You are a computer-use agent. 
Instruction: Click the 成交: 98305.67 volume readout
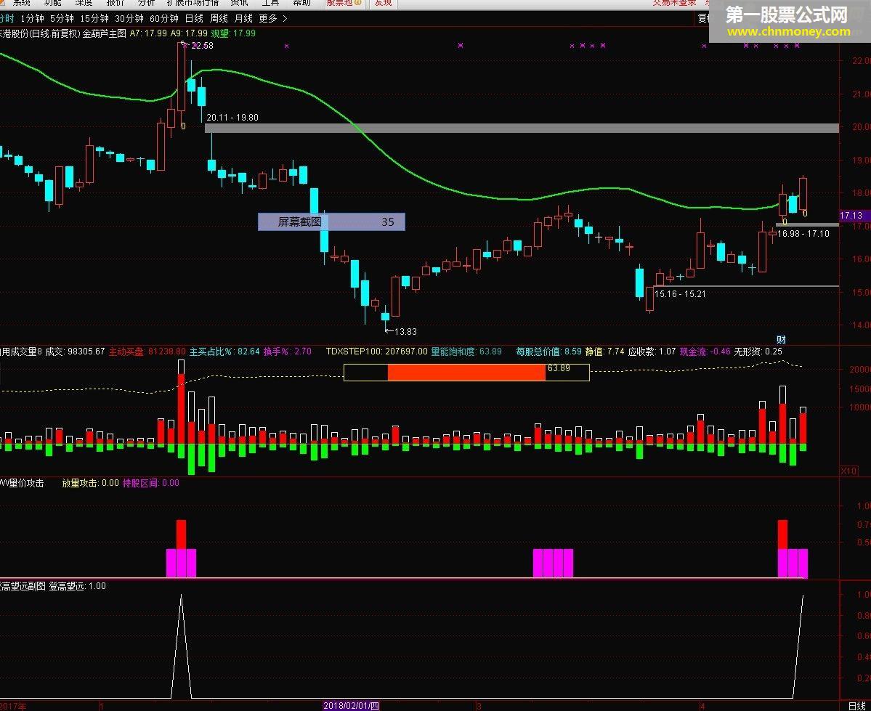75,352
